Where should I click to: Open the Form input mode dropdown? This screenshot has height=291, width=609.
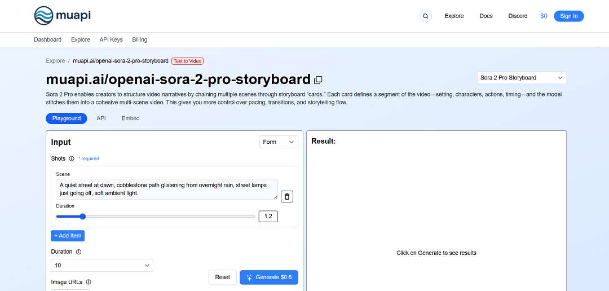279,142
